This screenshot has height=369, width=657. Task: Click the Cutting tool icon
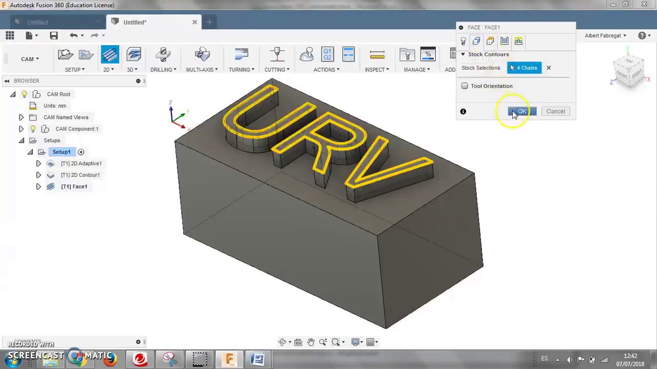[x=277, y=55]
